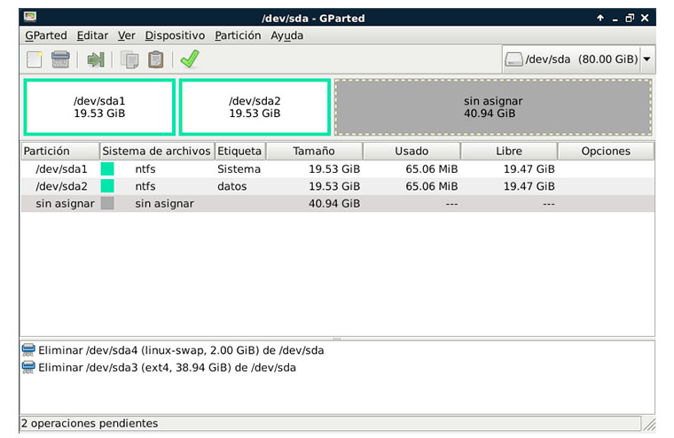Select the sin asignar block in disk map

pos(493,107)
